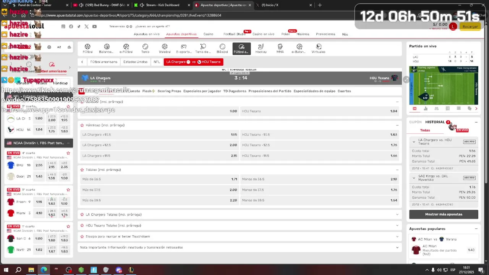Open the Facebook social icon

pyautogui.click(x=71, y=26)
